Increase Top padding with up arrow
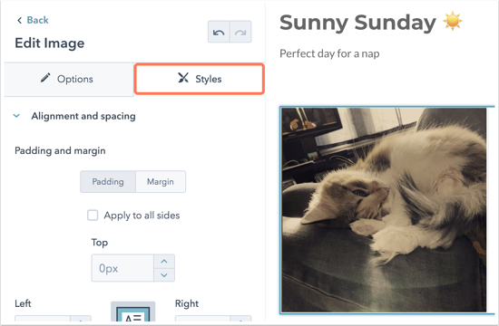 click(164, 261)
